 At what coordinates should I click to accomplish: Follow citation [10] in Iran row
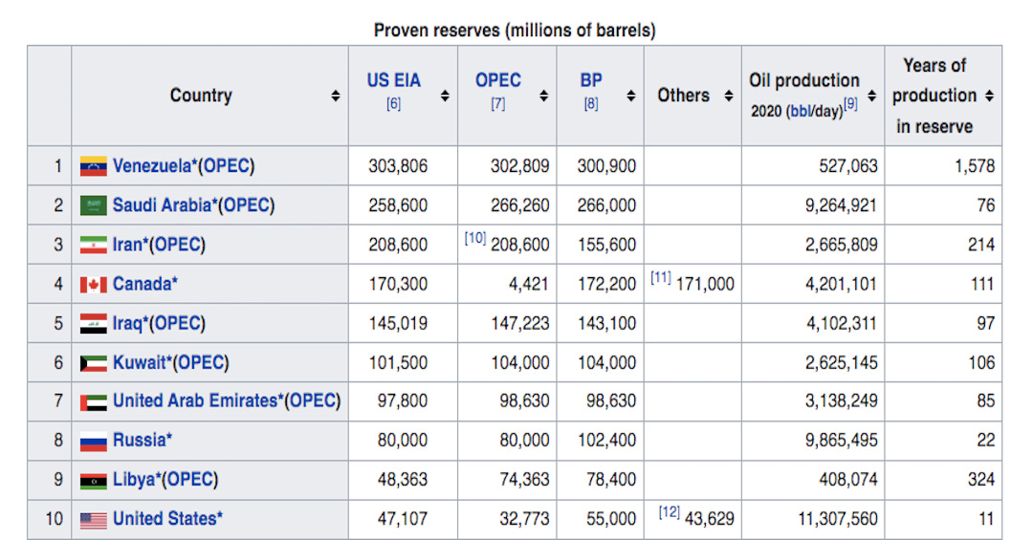475,238
